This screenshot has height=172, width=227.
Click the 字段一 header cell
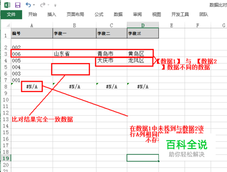pos(74,33)
